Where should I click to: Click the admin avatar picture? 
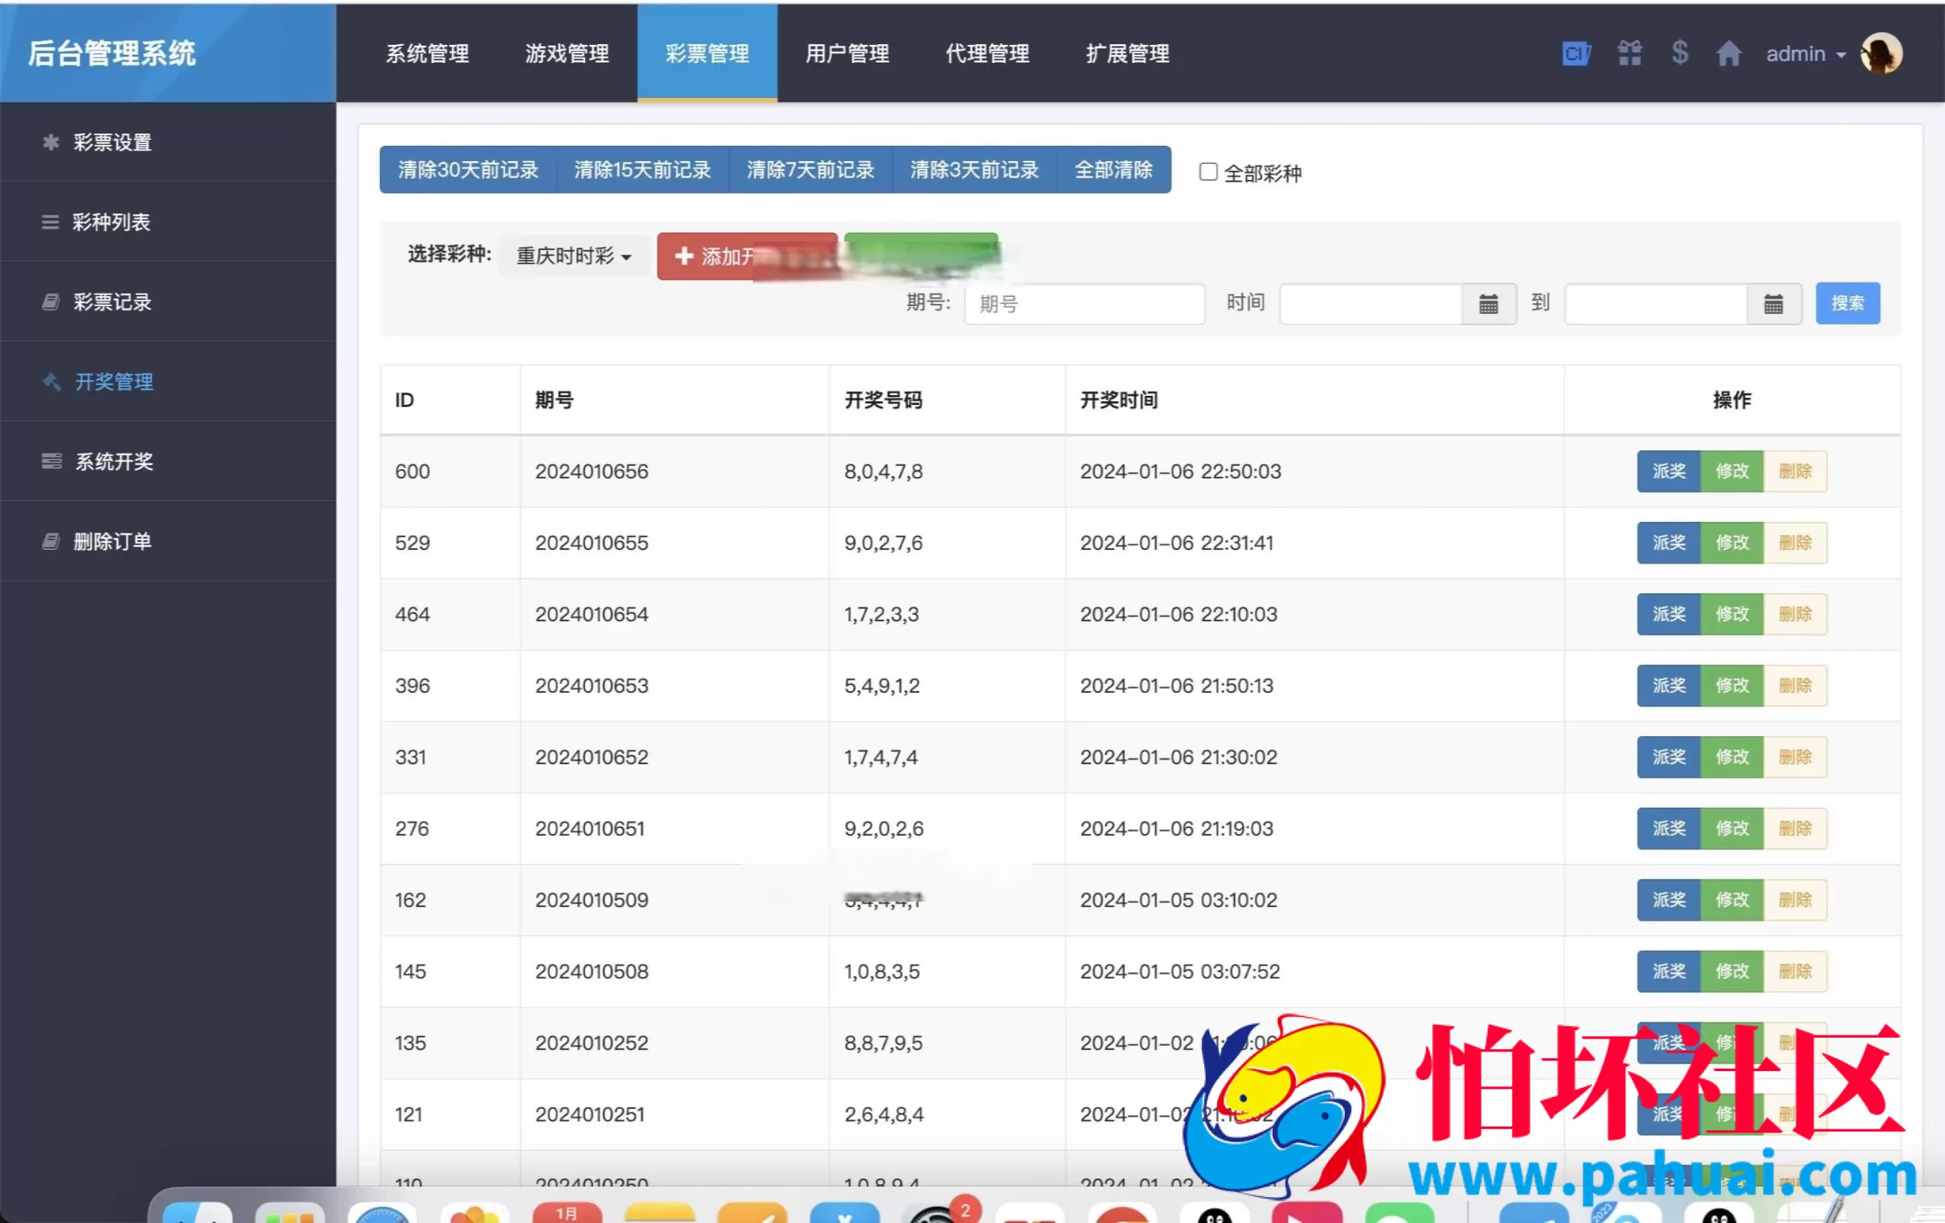coord(1881,53)
